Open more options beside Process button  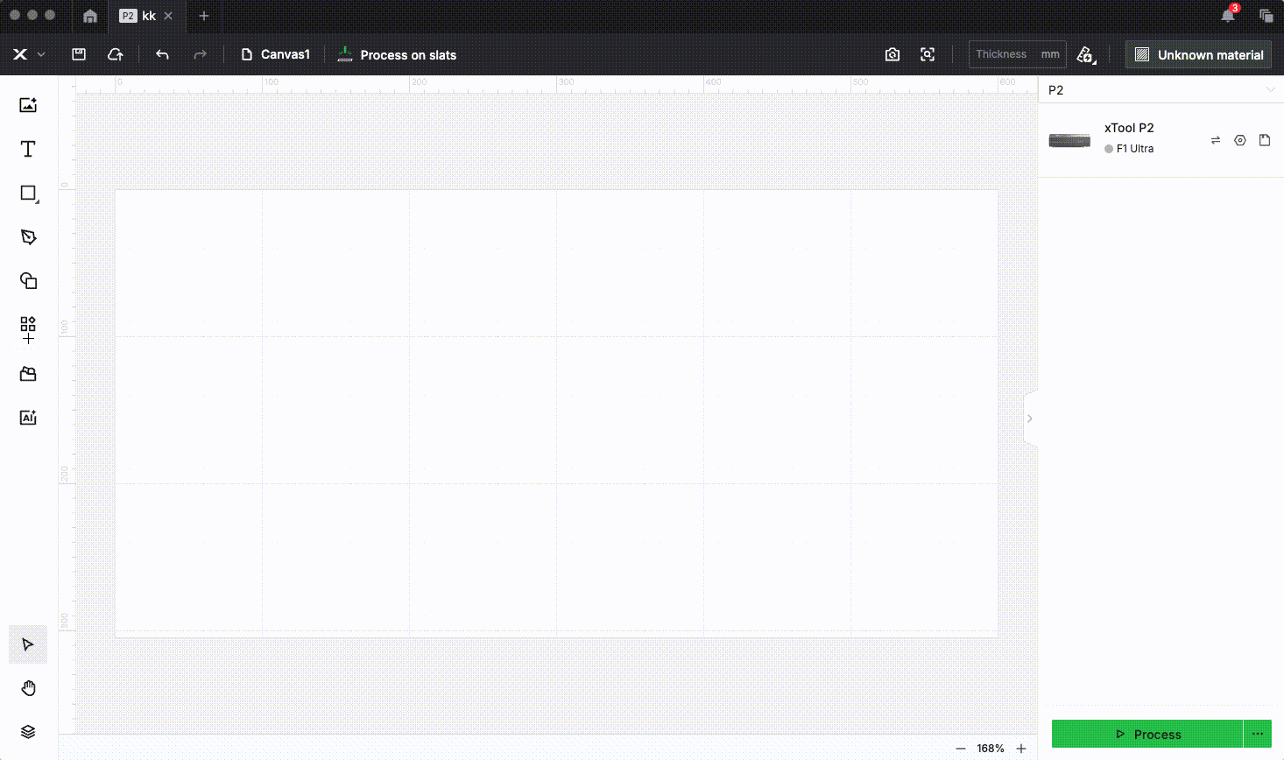[1258, 734]
